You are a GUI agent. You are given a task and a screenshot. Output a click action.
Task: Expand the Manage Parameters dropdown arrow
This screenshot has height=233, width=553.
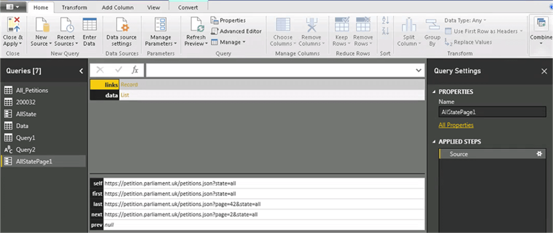[175, 44]
